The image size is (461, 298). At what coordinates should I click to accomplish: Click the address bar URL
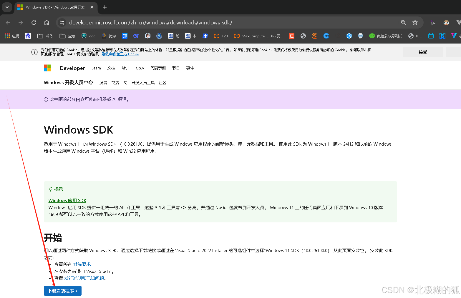tap(151, 22)
